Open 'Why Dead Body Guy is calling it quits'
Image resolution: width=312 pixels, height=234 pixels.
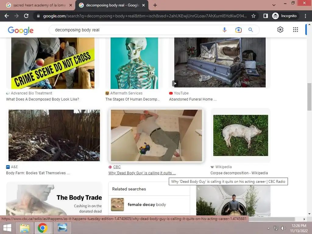(142, 173)
